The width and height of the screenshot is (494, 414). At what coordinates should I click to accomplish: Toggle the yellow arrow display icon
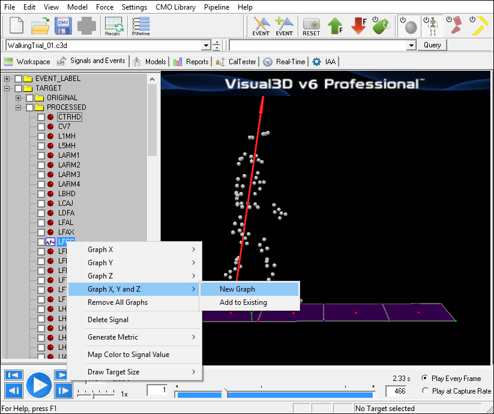point(480,25)
